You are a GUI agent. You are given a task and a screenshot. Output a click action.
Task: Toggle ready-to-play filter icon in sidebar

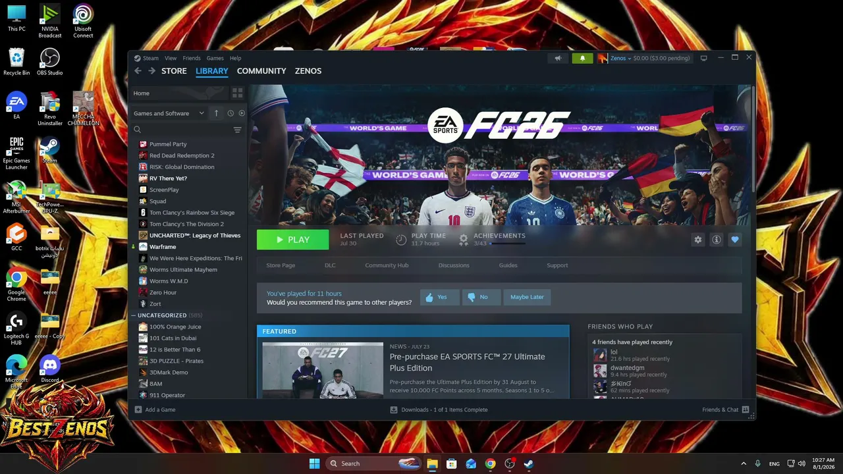[x=242, y=113]
